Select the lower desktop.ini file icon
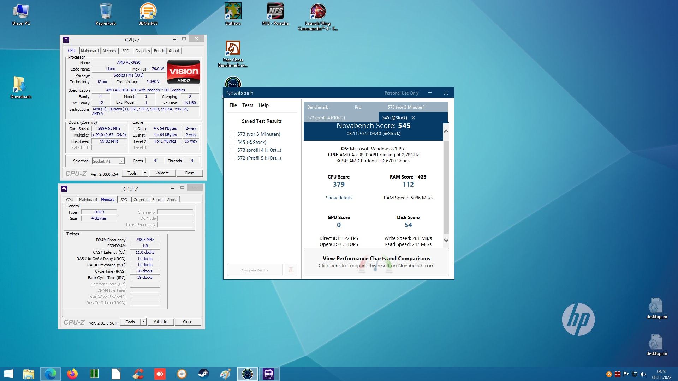Image resolution: width=678 pixels, height=381 pixels. 656,345
